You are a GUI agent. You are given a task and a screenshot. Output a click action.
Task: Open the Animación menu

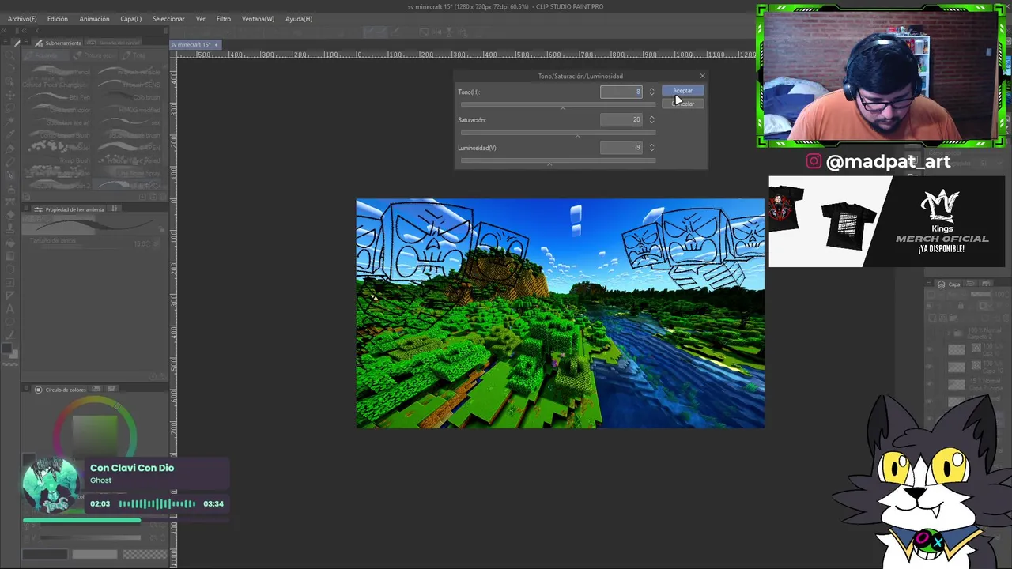tap(94, 18)
